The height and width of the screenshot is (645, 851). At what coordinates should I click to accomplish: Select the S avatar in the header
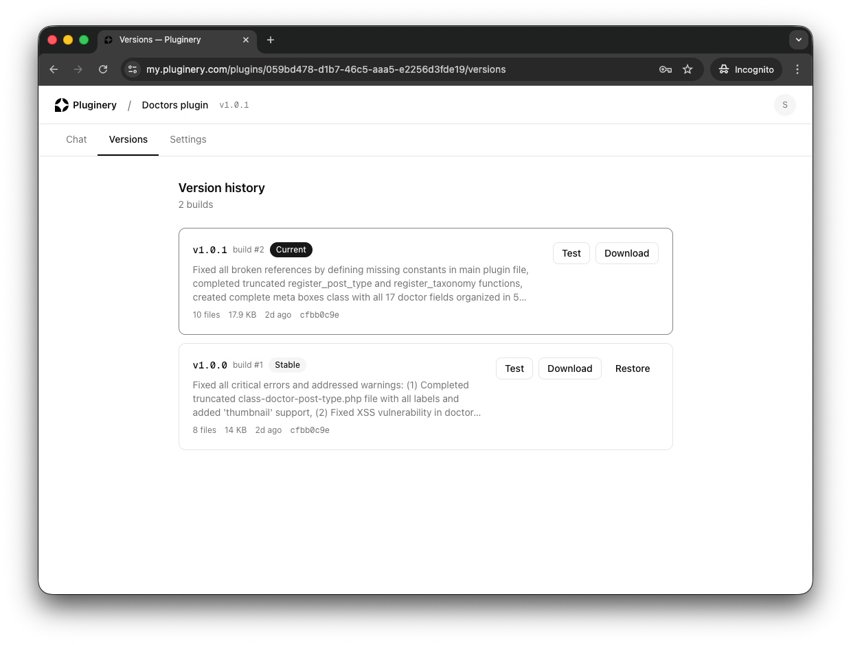(784, 104)
